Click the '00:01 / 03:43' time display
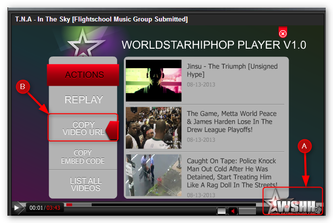 44,208
